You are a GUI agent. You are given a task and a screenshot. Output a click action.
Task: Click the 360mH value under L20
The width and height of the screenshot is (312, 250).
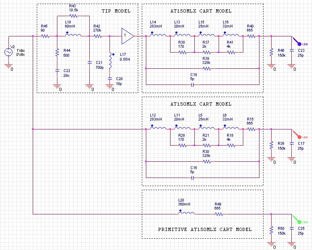coord(184,204)
